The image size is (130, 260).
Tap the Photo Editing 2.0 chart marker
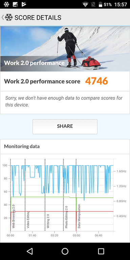tap(66, 217)
